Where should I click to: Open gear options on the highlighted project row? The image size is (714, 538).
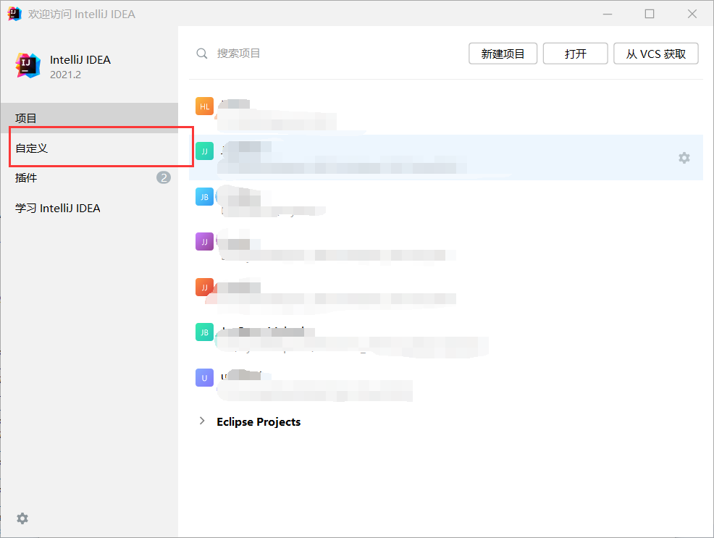coord(684,157)
